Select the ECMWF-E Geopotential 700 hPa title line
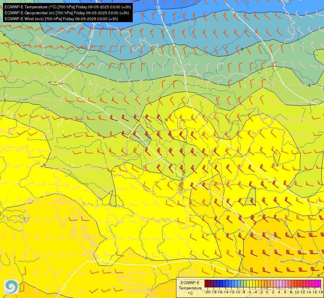This screenshot has height=298, width=324. 67,13
